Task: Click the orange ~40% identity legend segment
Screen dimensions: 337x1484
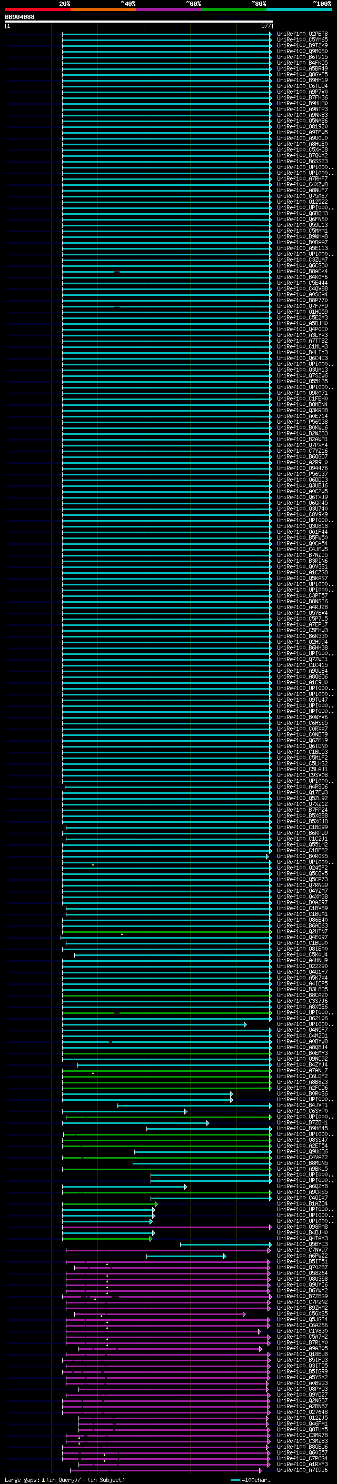Action: [x=103, y=9]
